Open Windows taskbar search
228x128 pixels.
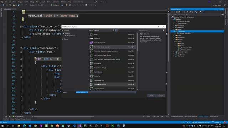pos(8,126)
